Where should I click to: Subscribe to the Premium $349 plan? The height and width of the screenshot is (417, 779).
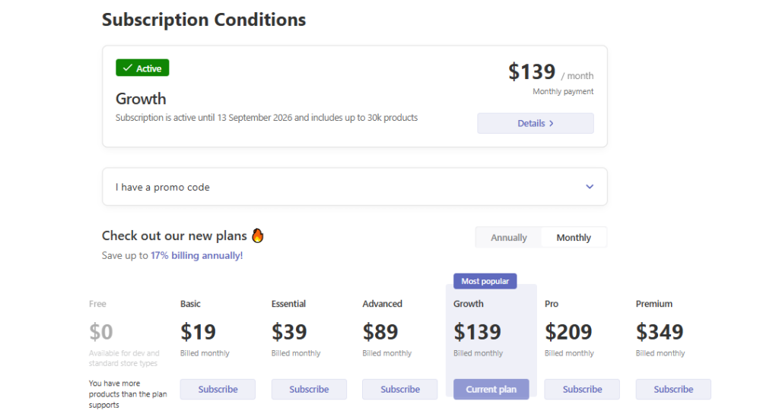click(x=673, y=389)
